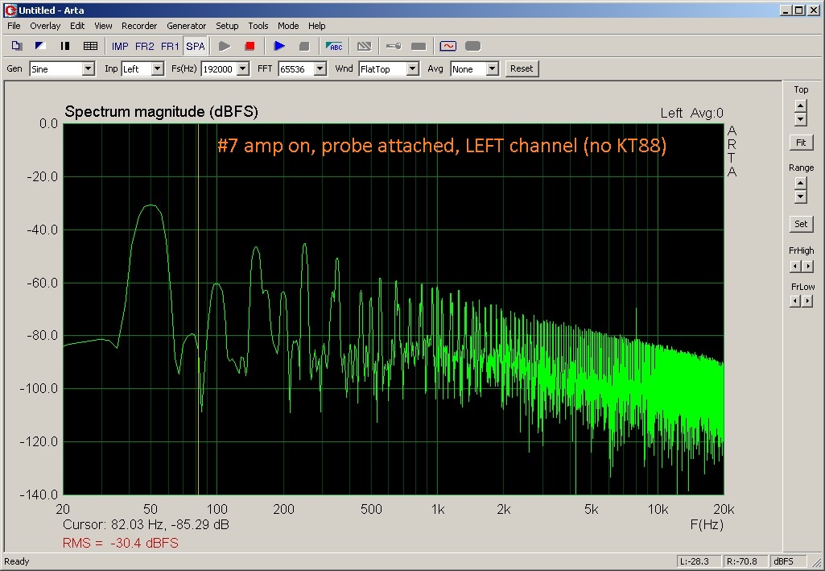This screenshot has height=571, width=825.
Task: Click FrLow right arrow
Action: point(807,301)
